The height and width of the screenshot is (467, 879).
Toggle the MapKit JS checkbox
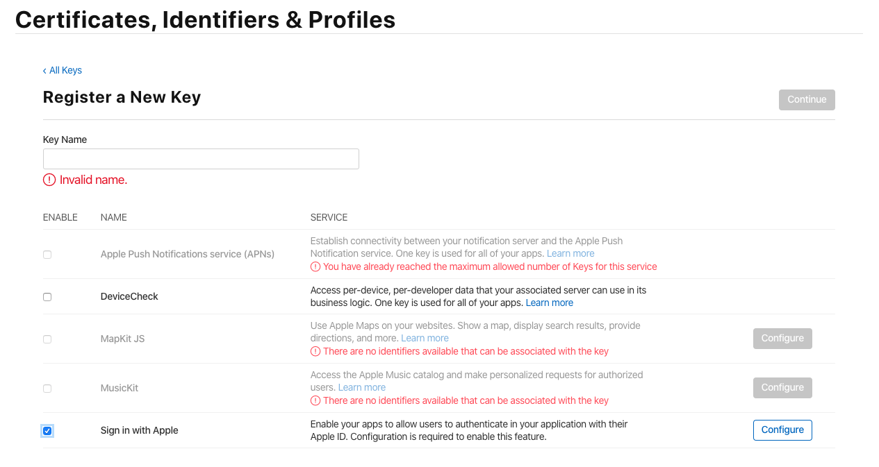(x=47, y=339)
